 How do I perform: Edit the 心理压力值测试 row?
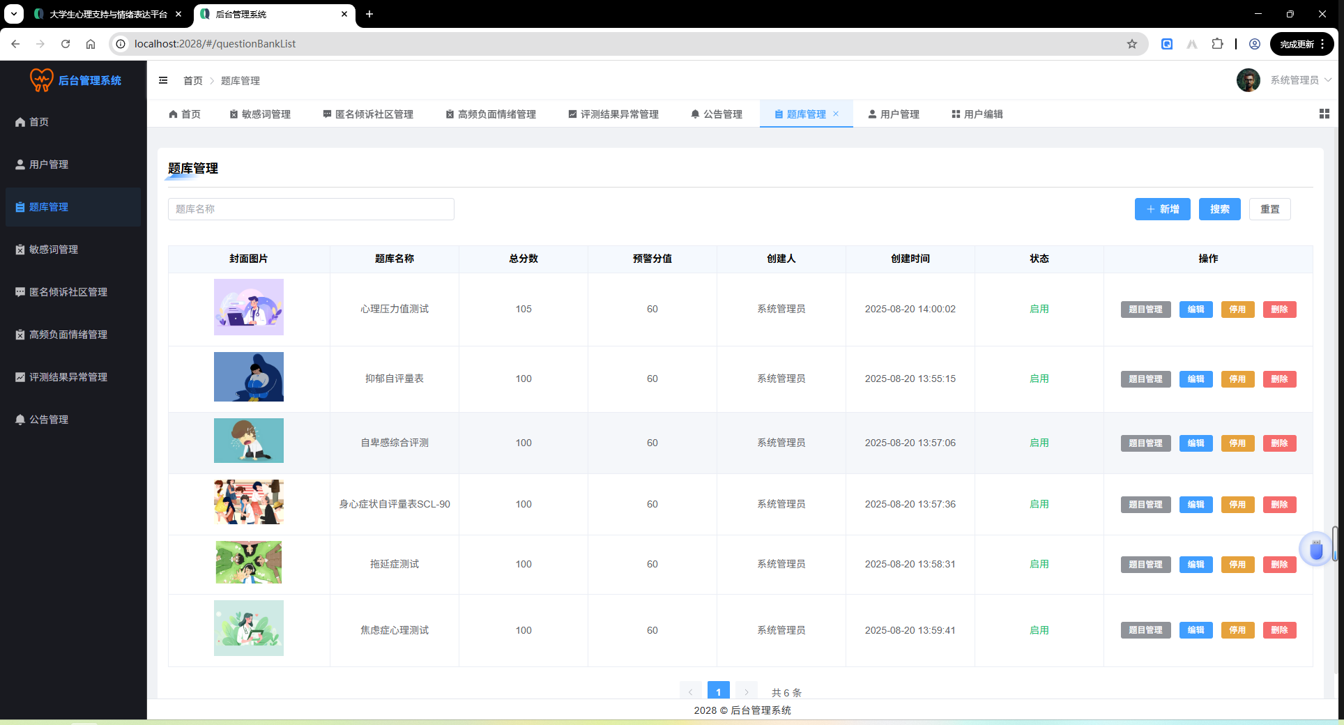(1196, 310)
